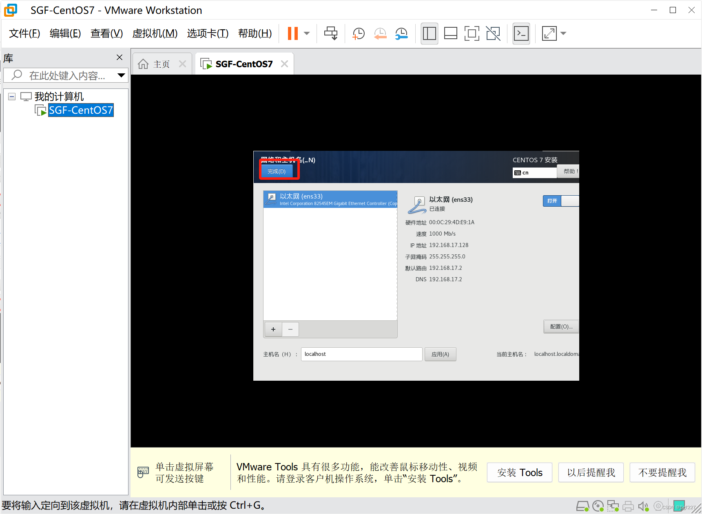Screen dimensions: 702x514
Task: Click the 255.255.255.0 subnet mask value
Action: 447,256
